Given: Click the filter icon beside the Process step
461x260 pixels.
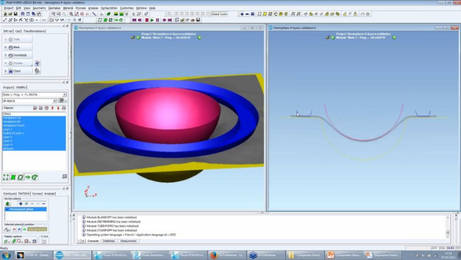Looking at the screenshot, I should [x=37, y=63].
